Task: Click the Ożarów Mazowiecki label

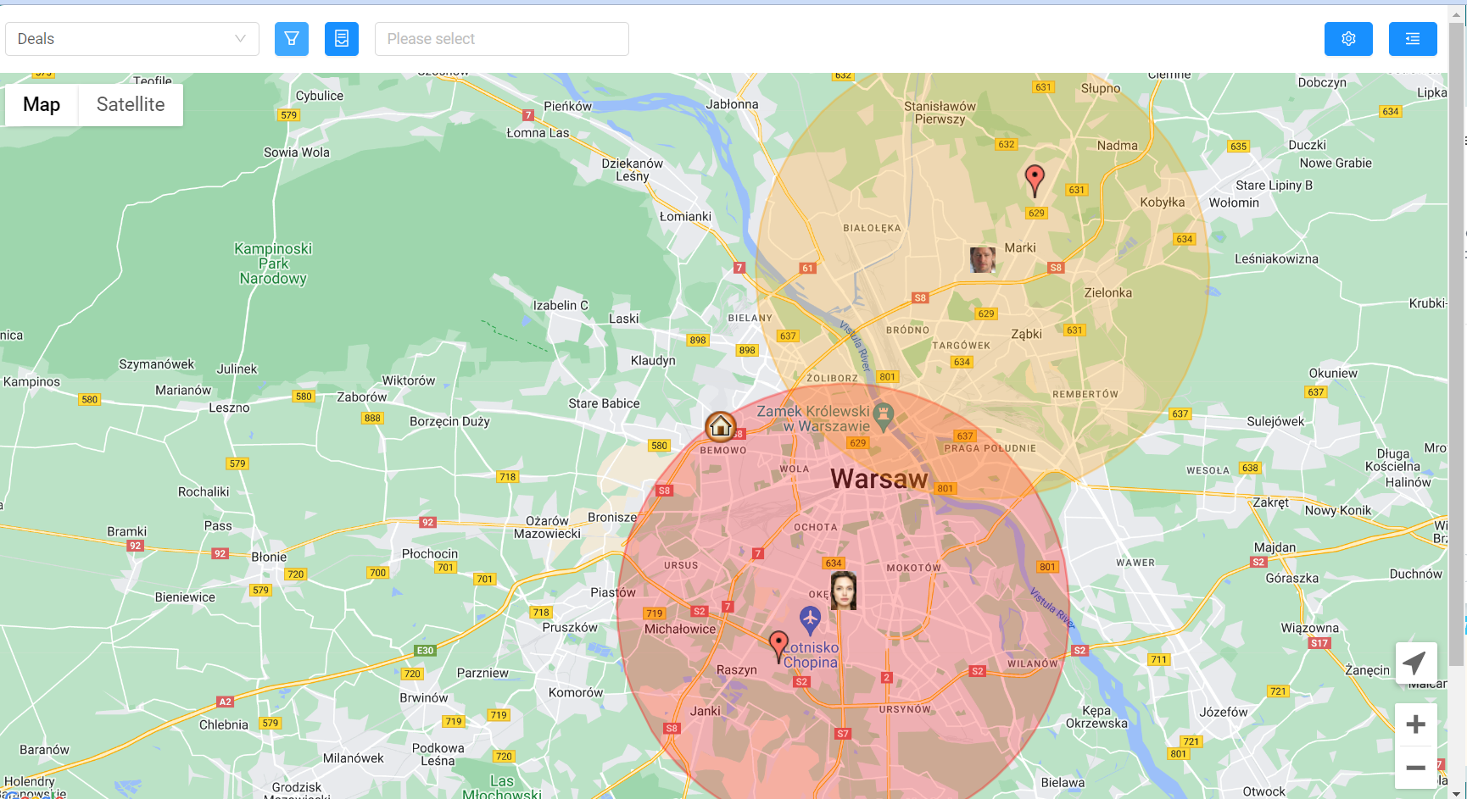Action: (x=547, y=527)
